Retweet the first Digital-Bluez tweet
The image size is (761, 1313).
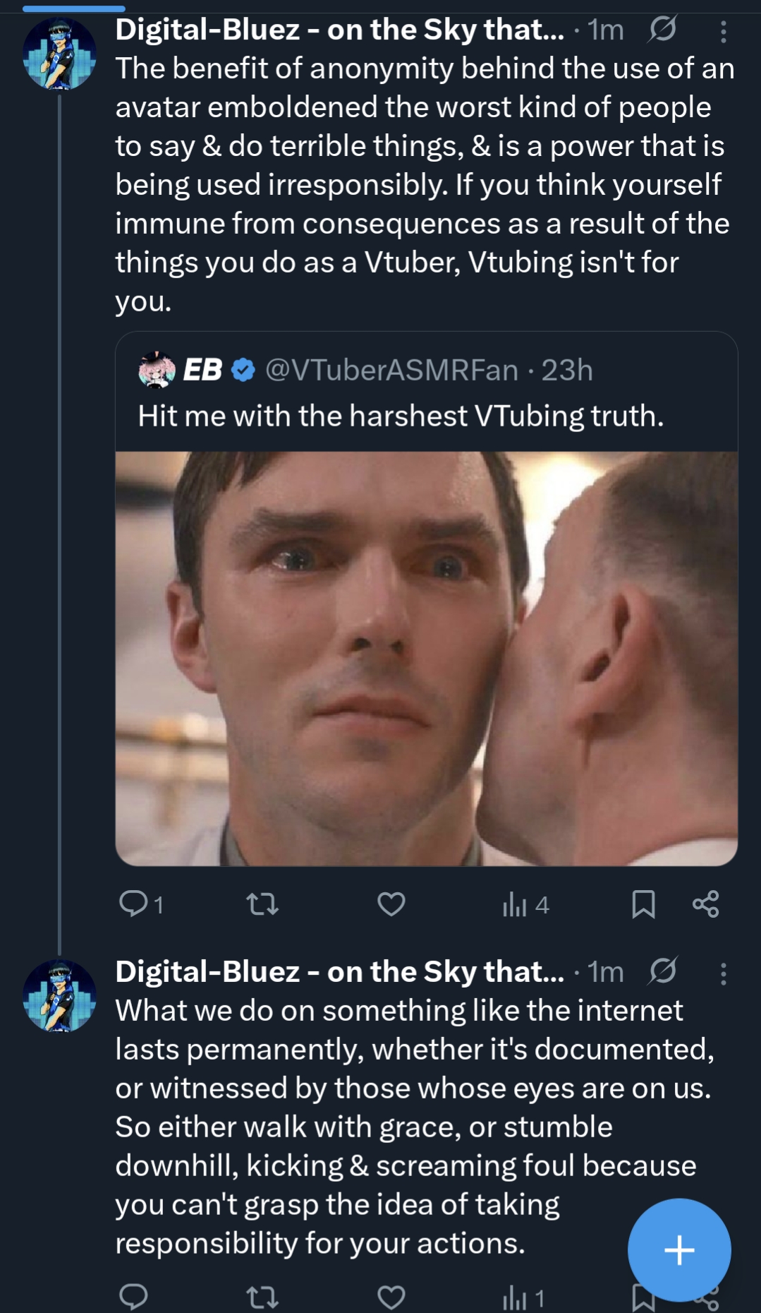pos(262,904)
